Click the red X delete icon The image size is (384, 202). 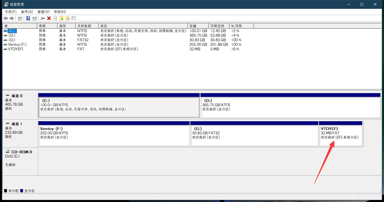coord(49,18)
